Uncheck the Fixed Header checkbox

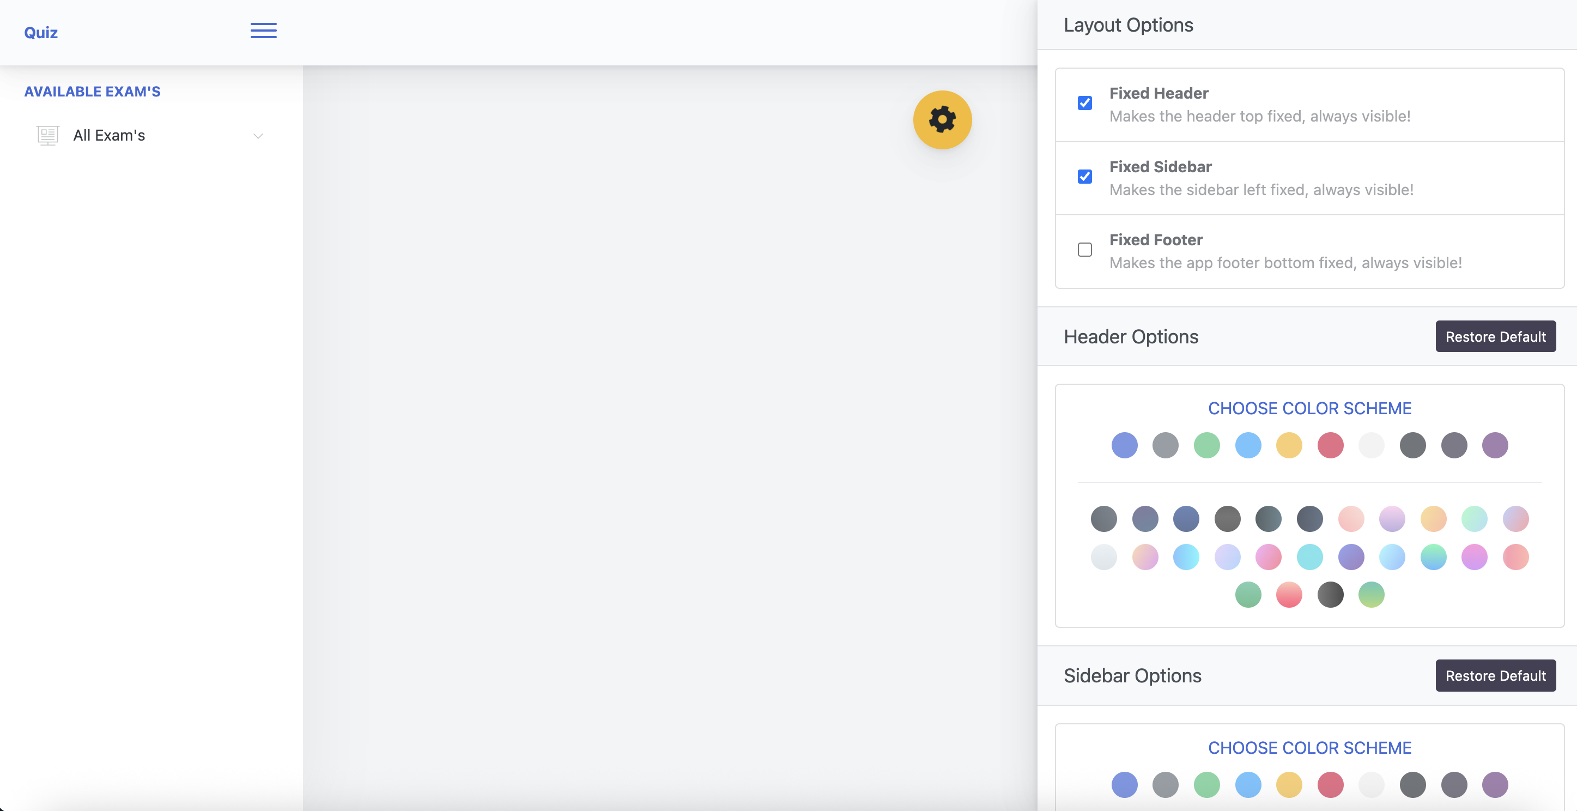pos(1085,103)
